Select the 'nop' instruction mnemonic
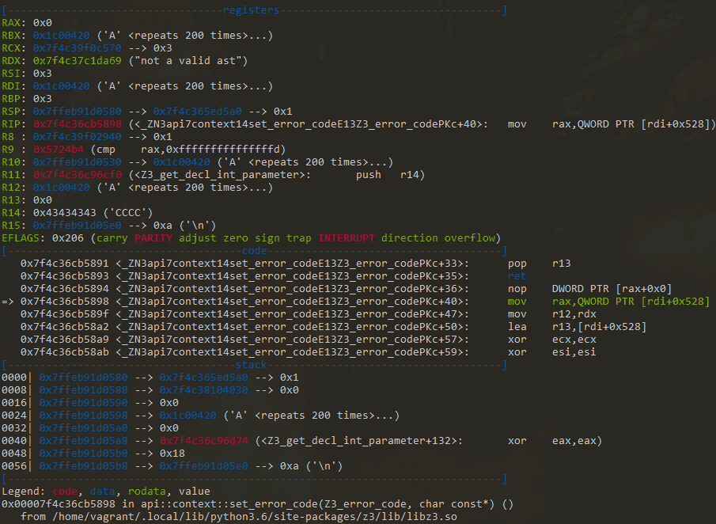The height and width of the screenshot is (524, 716). [x=517, y=289]
